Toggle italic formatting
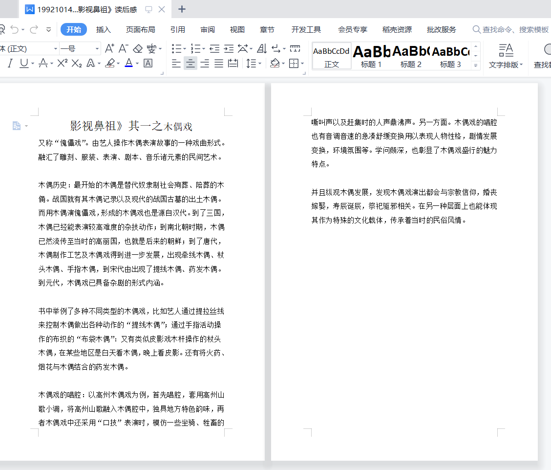This screenshot has width=551, height=470. [10, 63]
